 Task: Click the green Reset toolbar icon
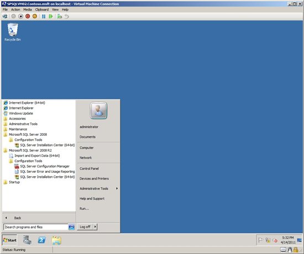tap(51, 17)
